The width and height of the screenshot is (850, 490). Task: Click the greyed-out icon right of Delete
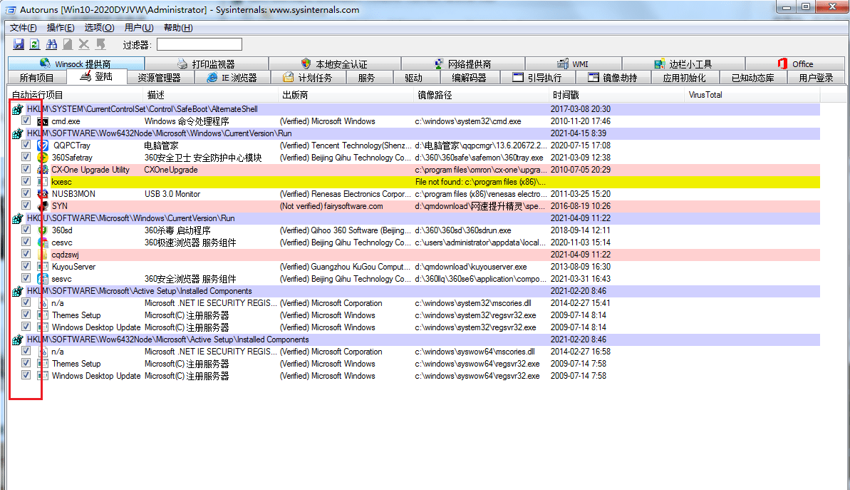pyautogui.click(x=100, y=44)
